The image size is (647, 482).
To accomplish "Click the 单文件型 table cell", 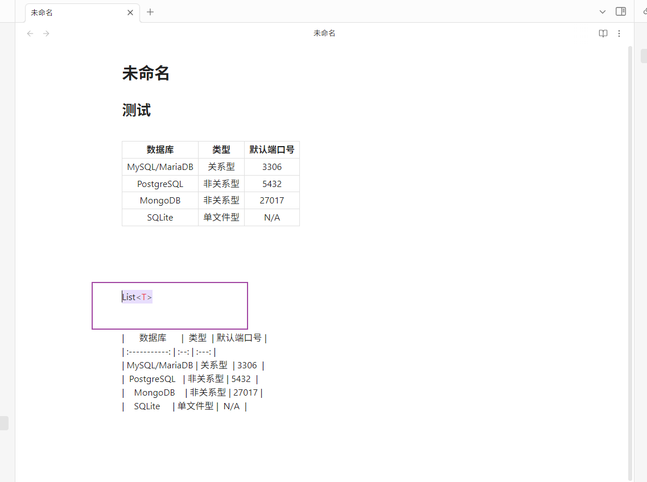I will (x=221, y=217).
